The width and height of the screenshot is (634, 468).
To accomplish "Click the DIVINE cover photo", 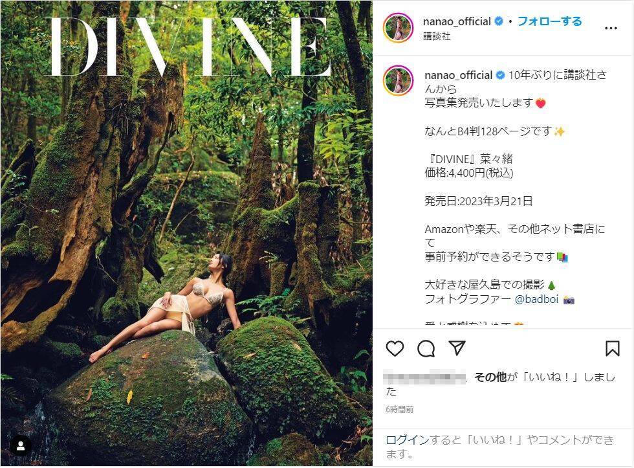I will (186, 233).
